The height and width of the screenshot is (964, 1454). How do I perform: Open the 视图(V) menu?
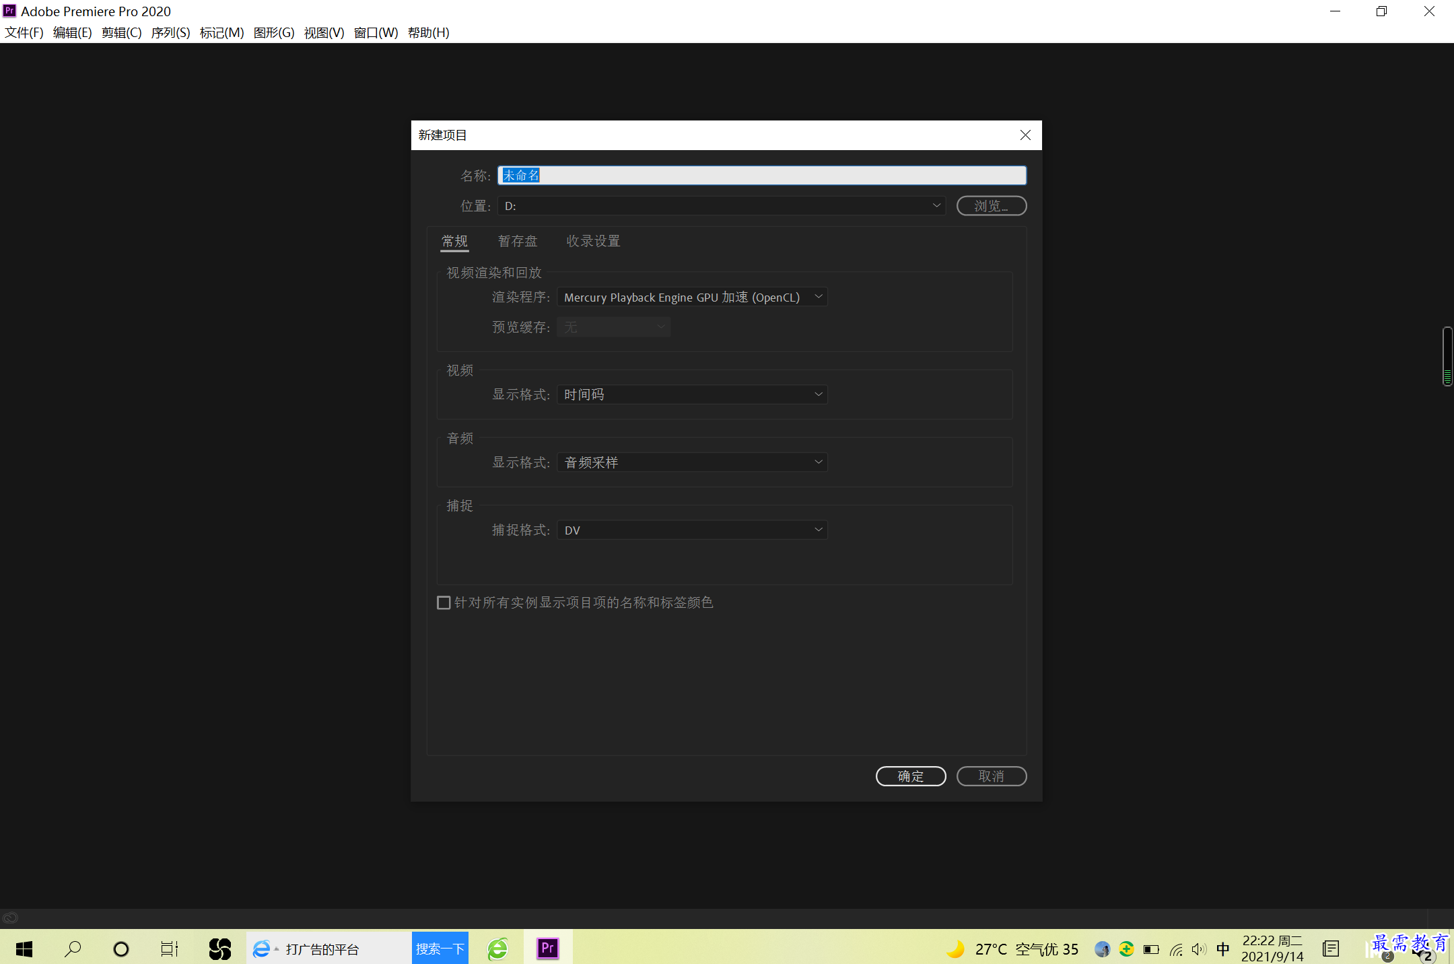click(324, 32)
